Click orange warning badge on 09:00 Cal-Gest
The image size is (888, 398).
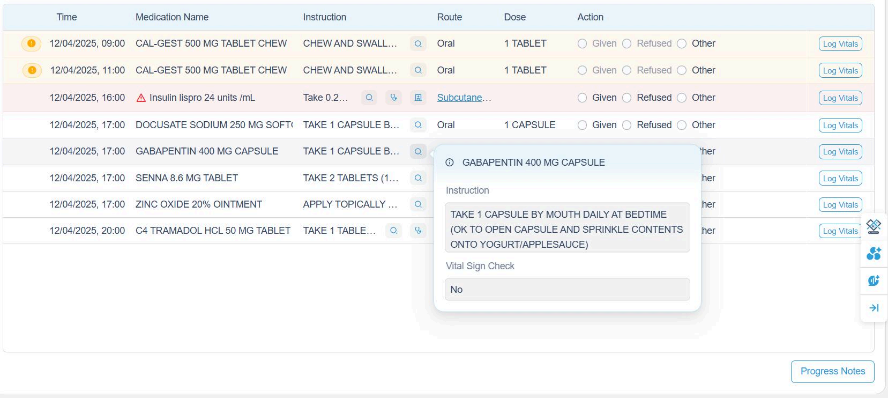tap(32, 43)
